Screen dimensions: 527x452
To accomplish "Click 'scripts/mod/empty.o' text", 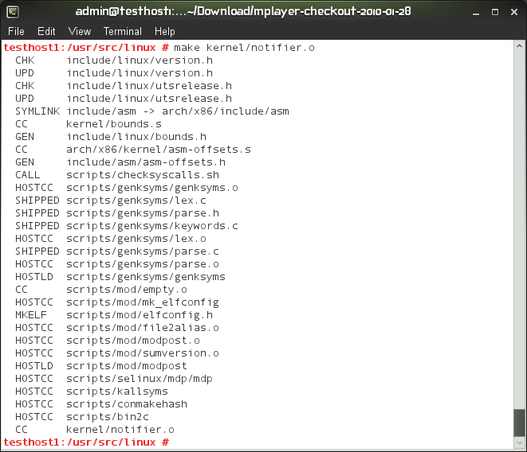I will click(x=127, y=290).
